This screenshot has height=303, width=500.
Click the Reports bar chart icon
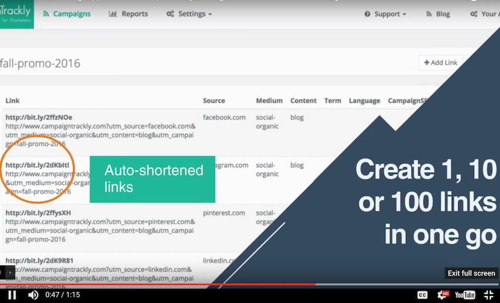[x=113, y=14]
